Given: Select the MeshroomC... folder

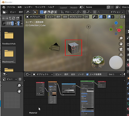Looking at the screenshot, I should pyautogui.click(x=9, y=55).
